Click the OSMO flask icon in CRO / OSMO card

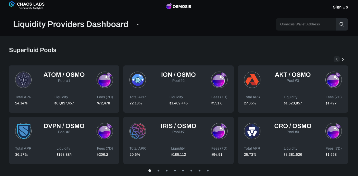pyautogui.click(x=334, y=131)
